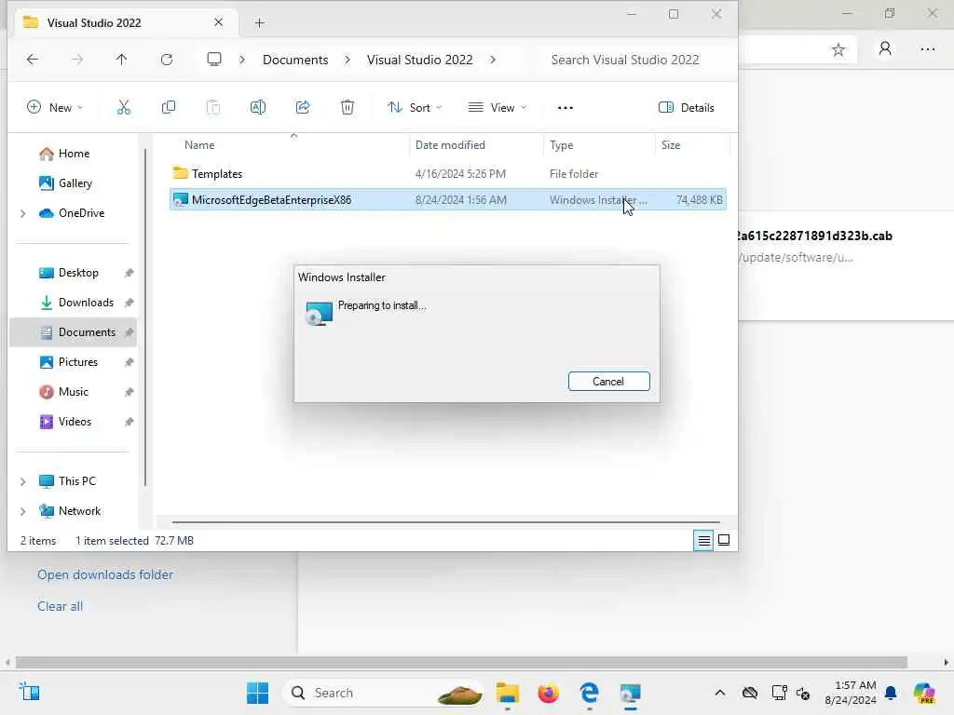
Task: Open Copilot preview icon in taskbar
Action: point(924,693)
